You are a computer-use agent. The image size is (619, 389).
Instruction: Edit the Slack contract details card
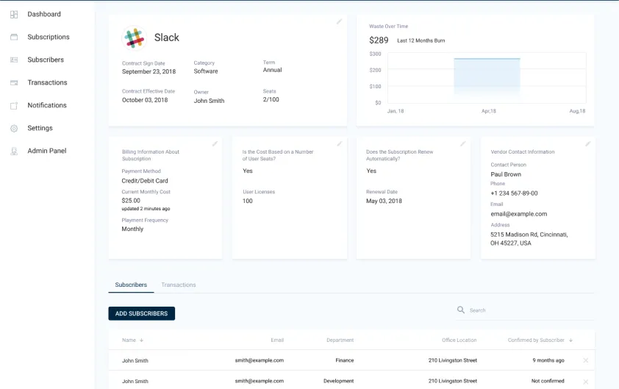click(339, 22)
